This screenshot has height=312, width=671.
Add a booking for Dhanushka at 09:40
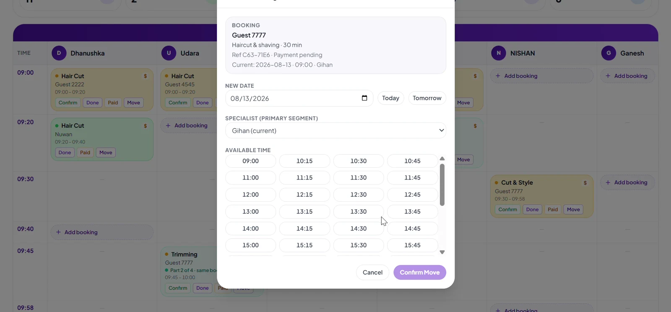coord(102,232)
